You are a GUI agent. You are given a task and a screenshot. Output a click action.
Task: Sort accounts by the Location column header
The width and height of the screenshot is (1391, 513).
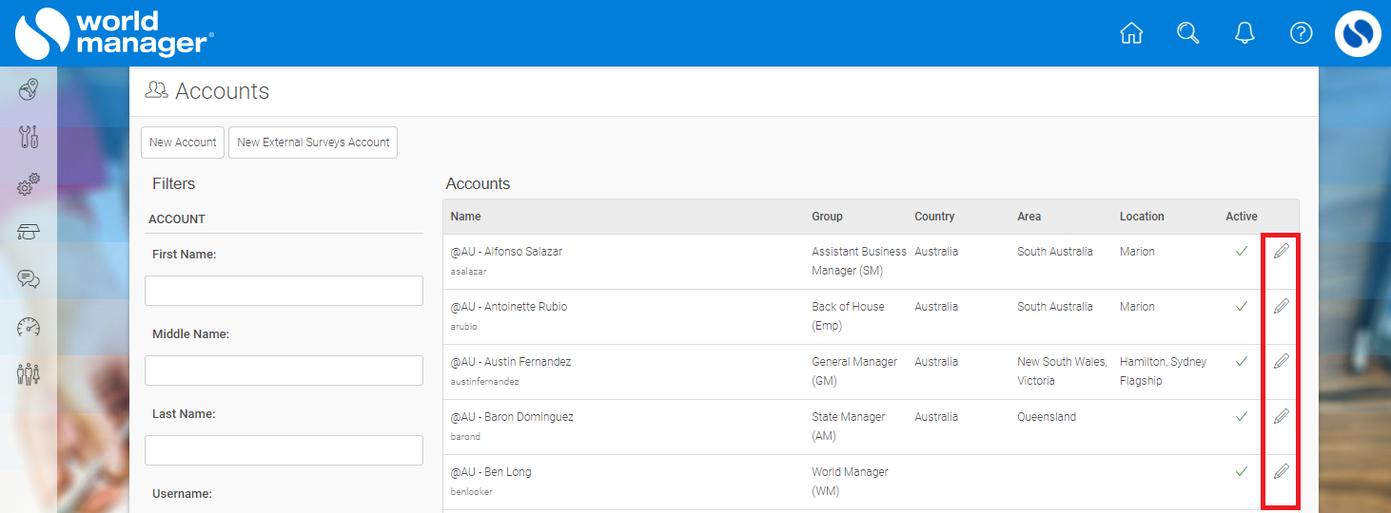[x=1142, y=217]
